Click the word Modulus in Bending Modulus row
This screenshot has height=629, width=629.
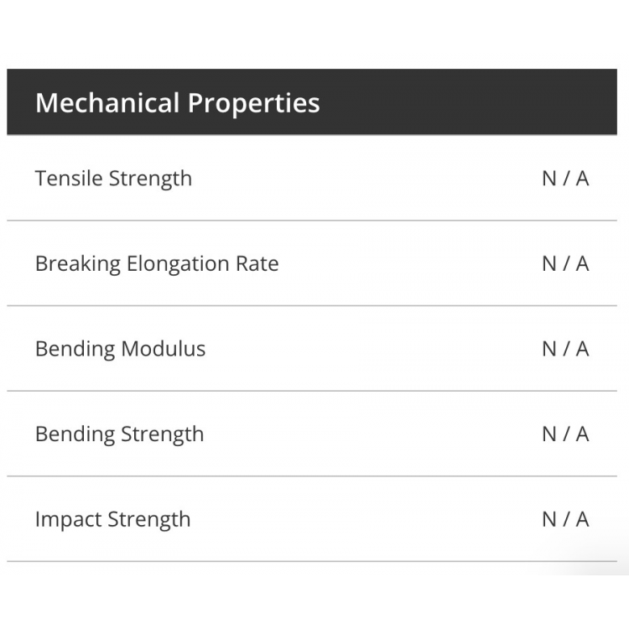(x=164, y=349)
